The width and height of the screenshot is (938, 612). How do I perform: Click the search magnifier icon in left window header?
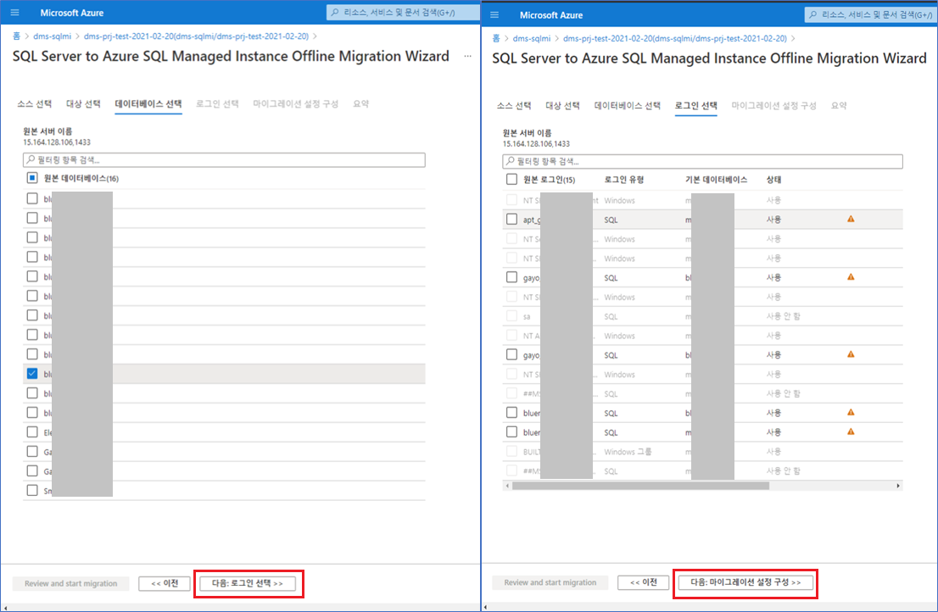[x=335, y=13]
